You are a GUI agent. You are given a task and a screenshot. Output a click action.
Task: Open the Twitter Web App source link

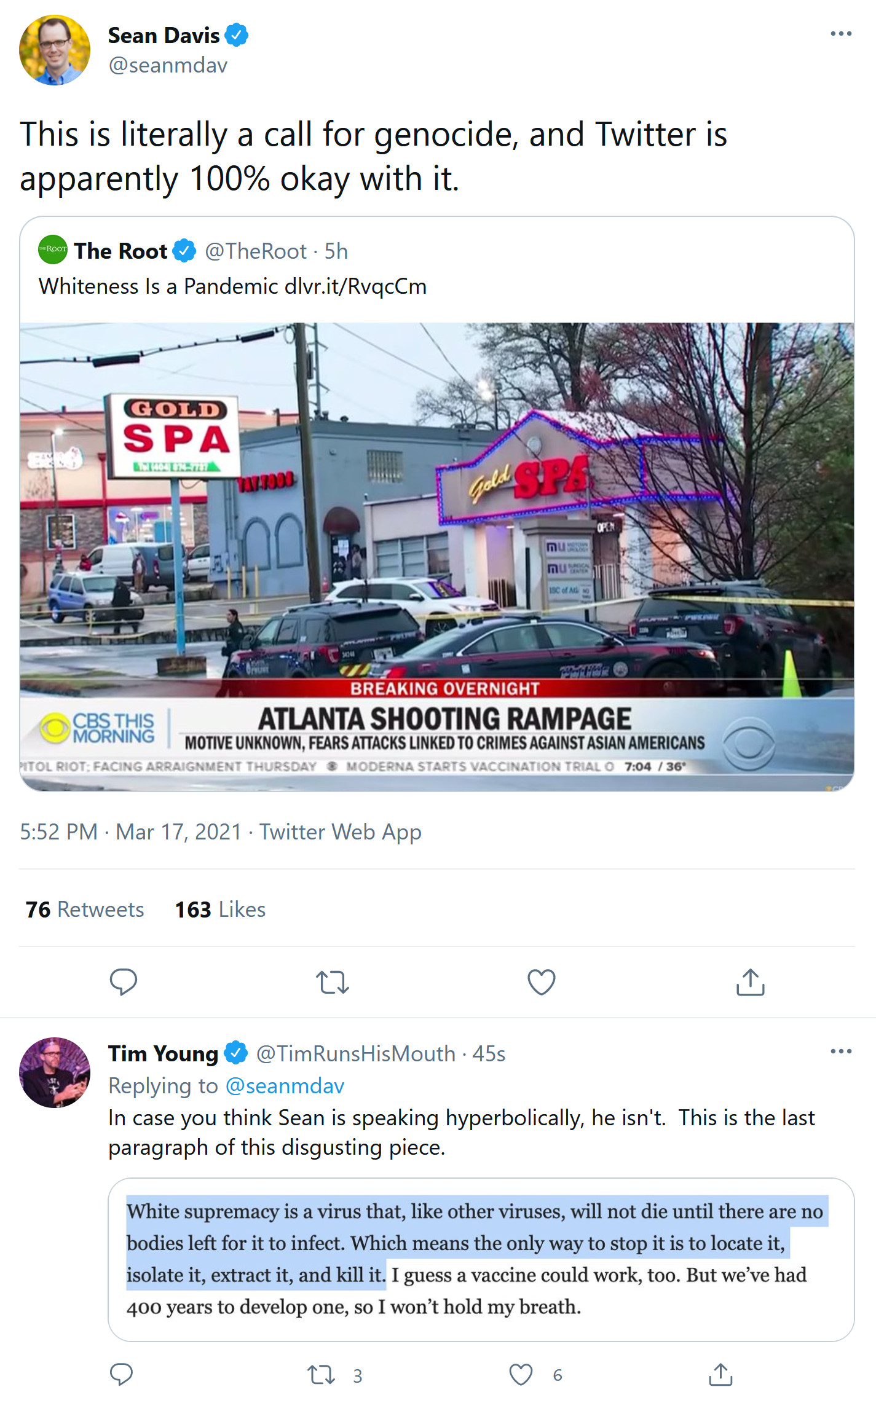(x=340, y=831)
